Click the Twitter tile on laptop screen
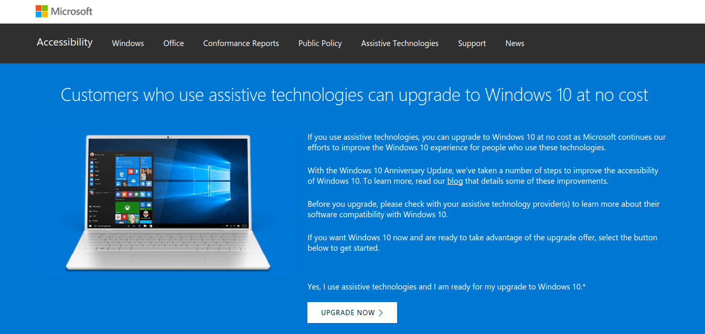The width and height of the screenshot is (705, 334). pyautogui.click(x=148, y=184)
